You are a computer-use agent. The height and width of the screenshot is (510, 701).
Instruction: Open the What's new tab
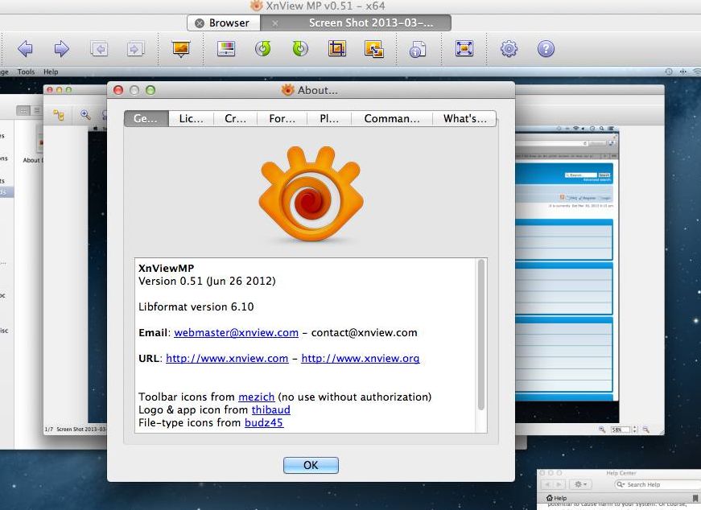464,118
